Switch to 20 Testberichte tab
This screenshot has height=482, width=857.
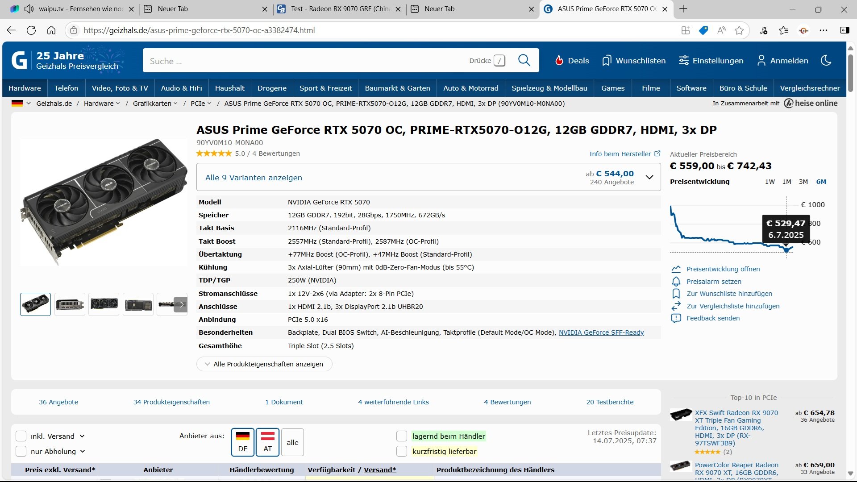pyautogui.click(x=610, y=402)
